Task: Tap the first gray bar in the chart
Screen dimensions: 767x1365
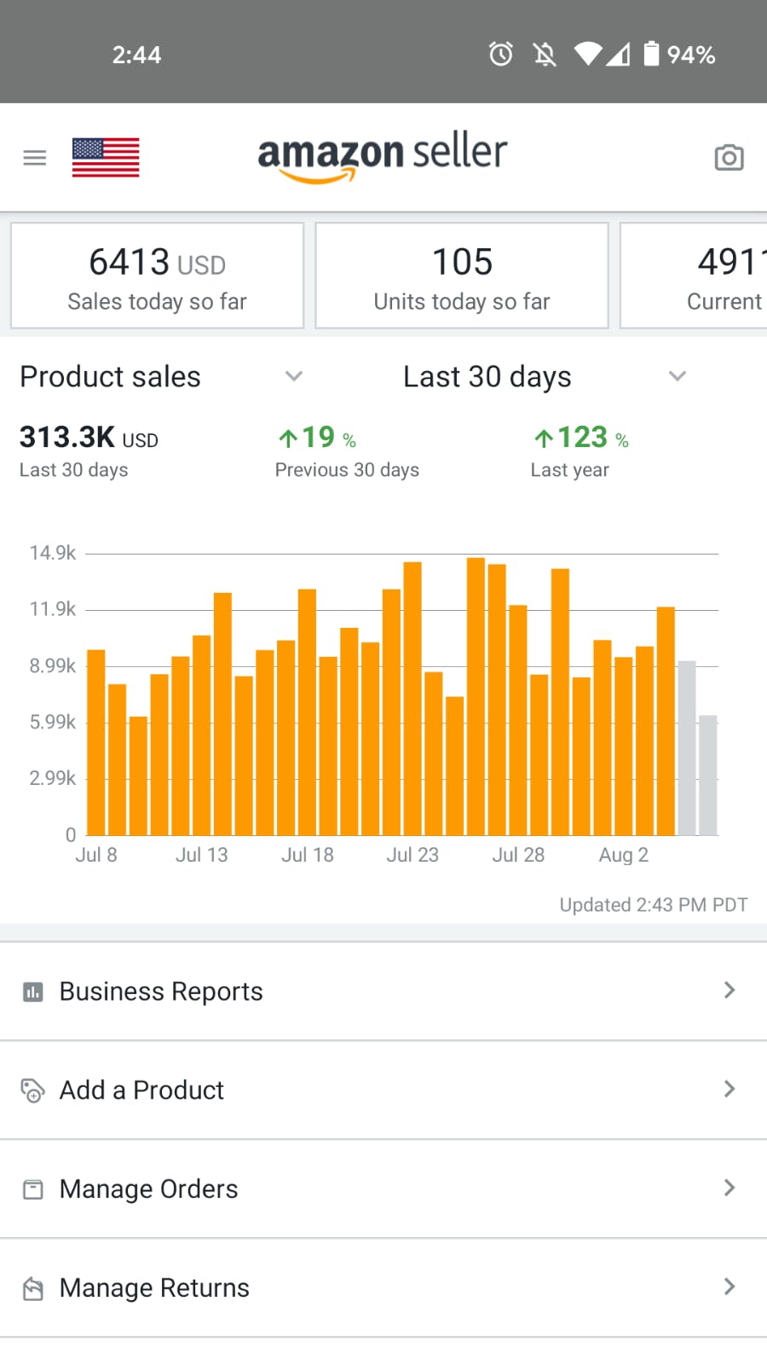Action: click(x=687, y=747)
